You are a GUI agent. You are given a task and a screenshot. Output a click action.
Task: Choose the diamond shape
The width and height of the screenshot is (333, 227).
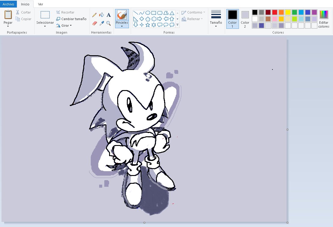click(x=142, y=19)
